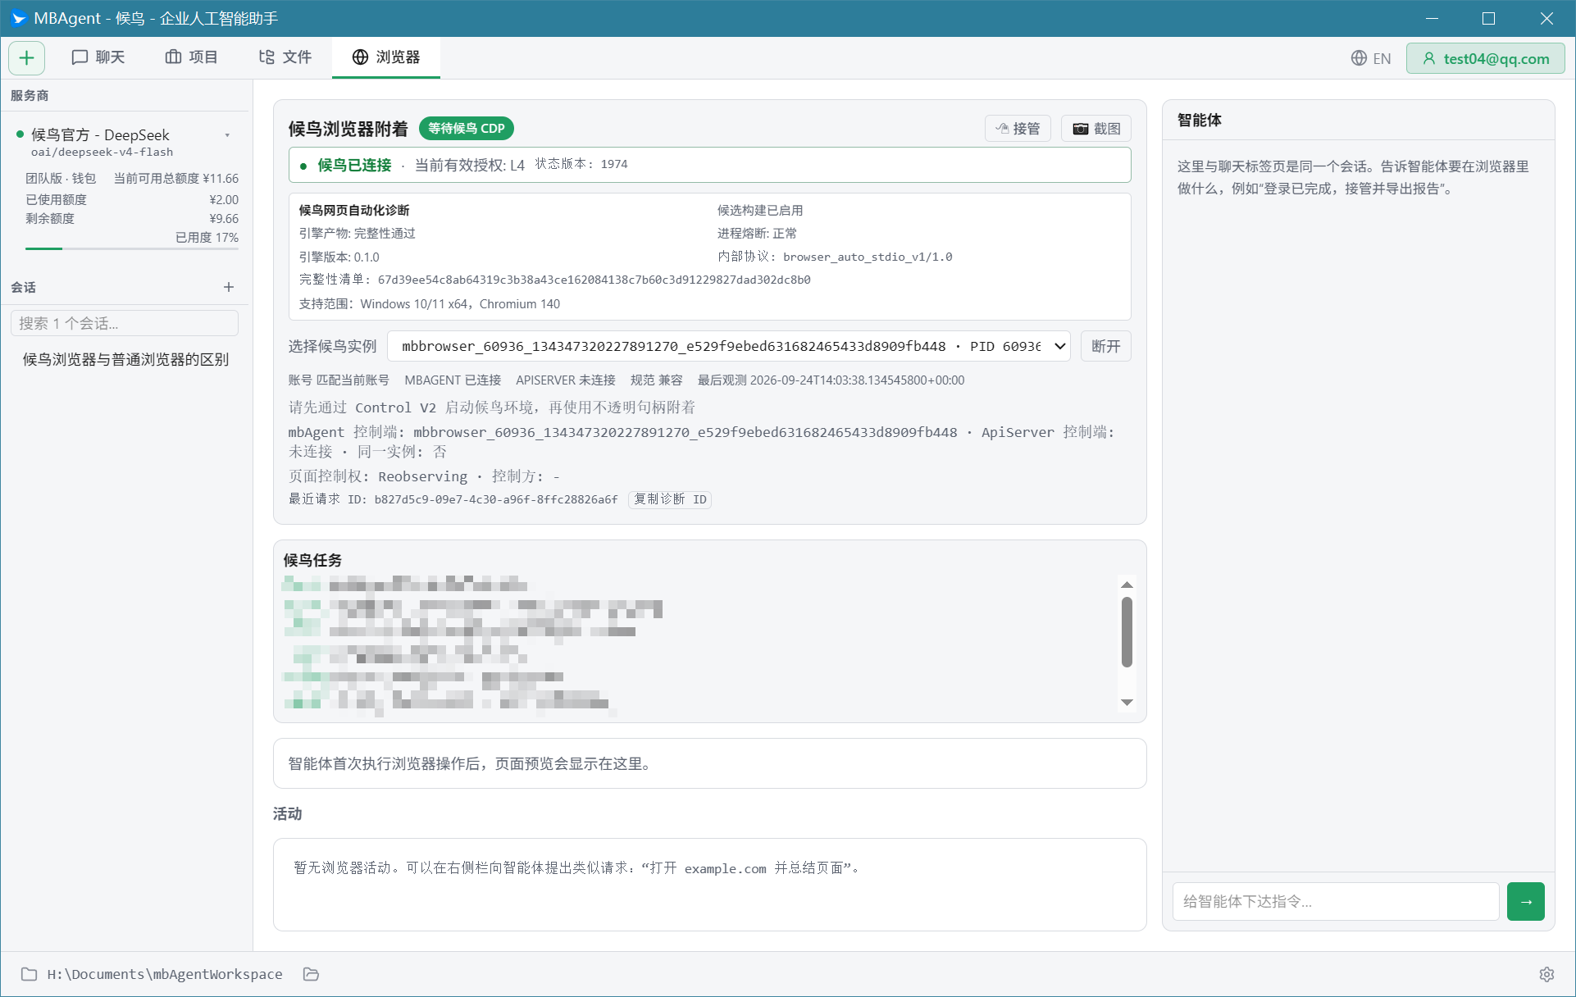Viewport: 1576px width, 997px height.
Task: Click the 候鸟任务 scroll up arrow
Action: pos(1127,585)
